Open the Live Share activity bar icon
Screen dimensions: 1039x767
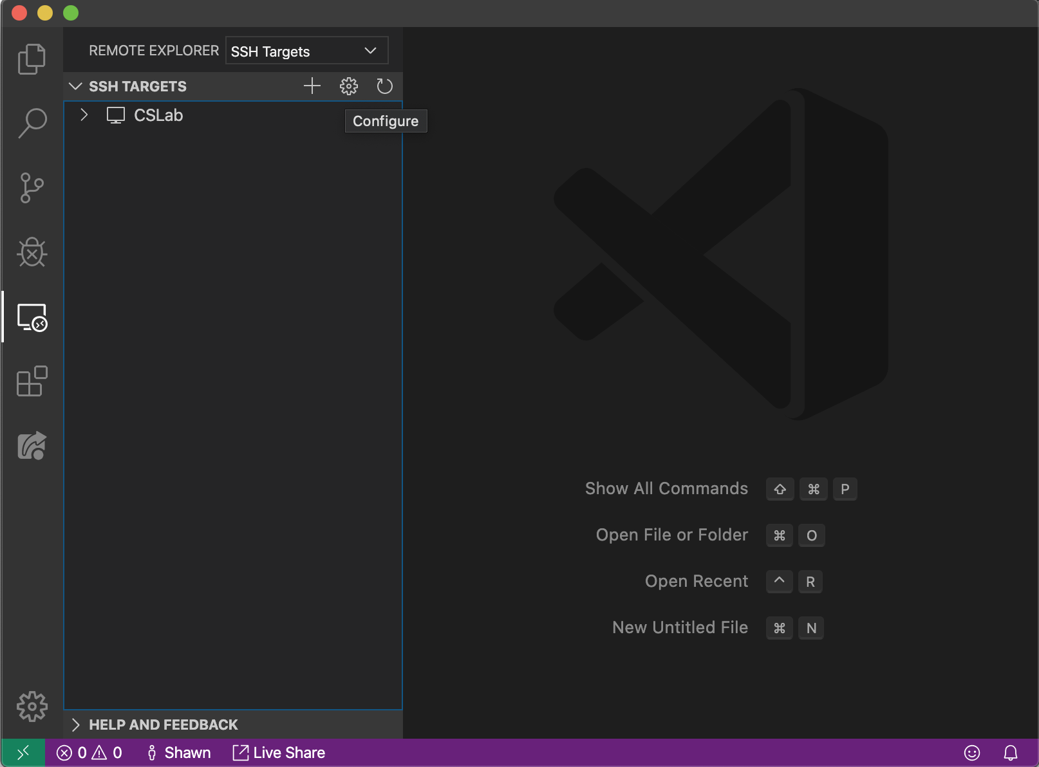click(x=32, y=446)
